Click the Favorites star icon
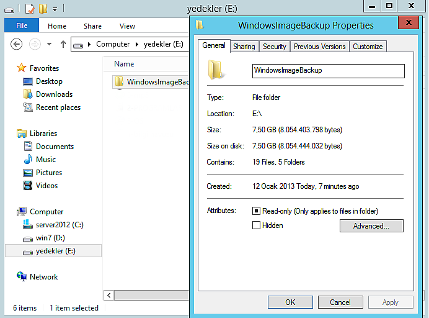 click(x=21, y=68)
